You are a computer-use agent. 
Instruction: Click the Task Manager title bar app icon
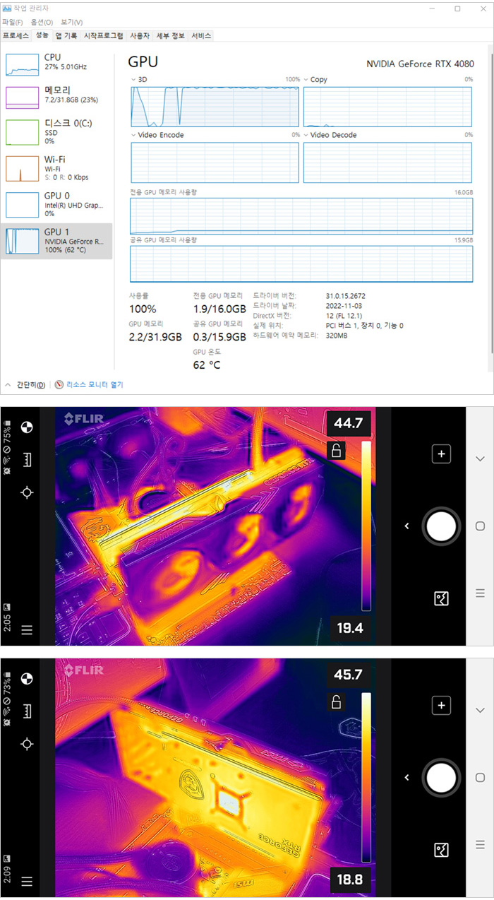click(x=7, y=8)
